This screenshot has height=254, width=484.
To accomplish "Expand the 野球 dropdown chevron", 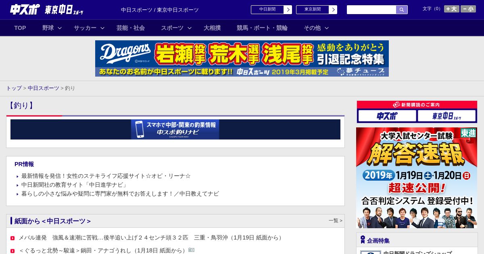I will point(60,28).
